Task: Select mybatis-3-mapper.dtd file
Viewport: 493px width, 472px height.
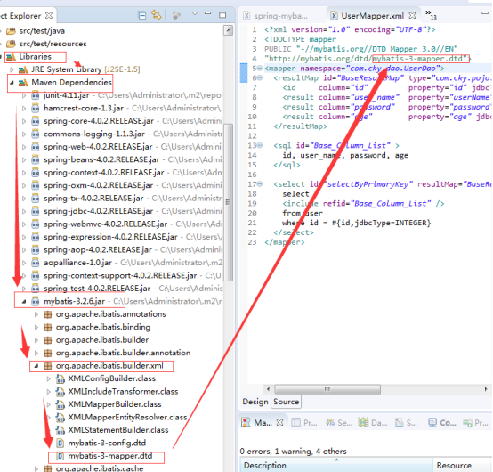Action: [x=110, y=456]
